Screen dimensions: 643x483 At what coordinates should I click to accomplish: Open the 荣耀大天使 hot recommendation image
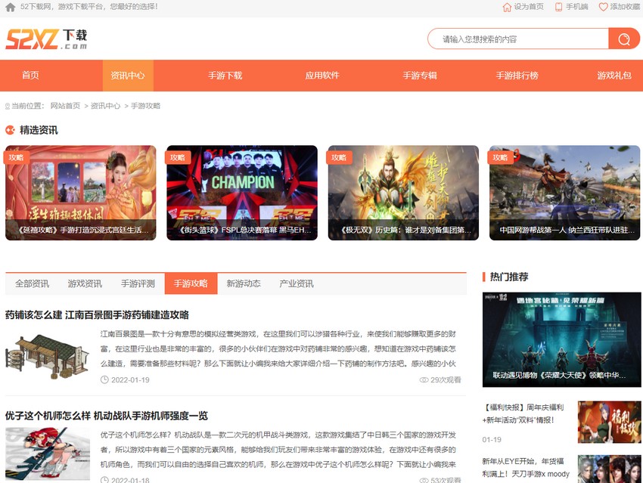coord(556,329)
